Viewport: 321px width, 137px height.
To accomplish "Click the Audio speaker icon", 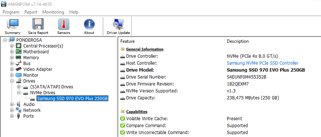I will tap(19, 104).
